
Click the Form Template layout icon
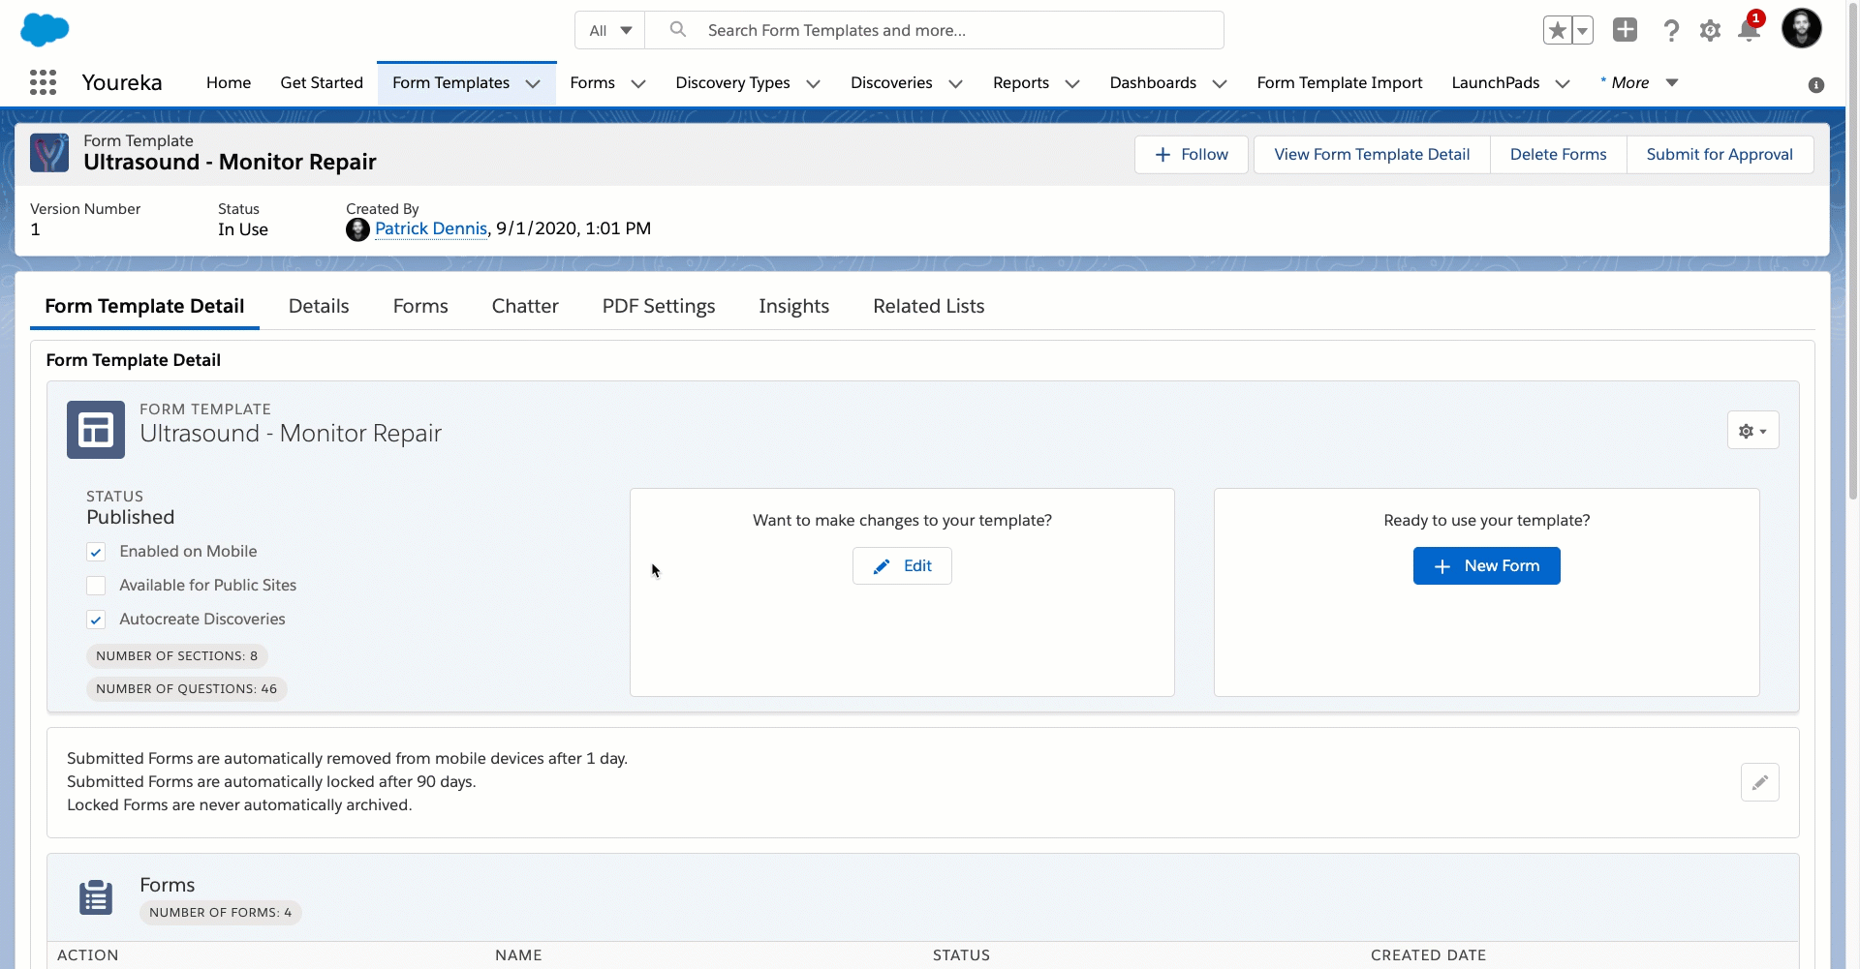tap(96, 430)
